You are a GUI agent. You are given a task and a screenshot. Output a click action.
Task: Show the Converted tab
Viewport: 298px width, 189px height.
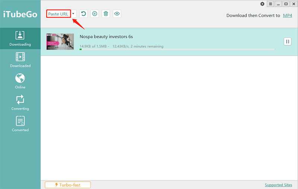coord(20,124)
